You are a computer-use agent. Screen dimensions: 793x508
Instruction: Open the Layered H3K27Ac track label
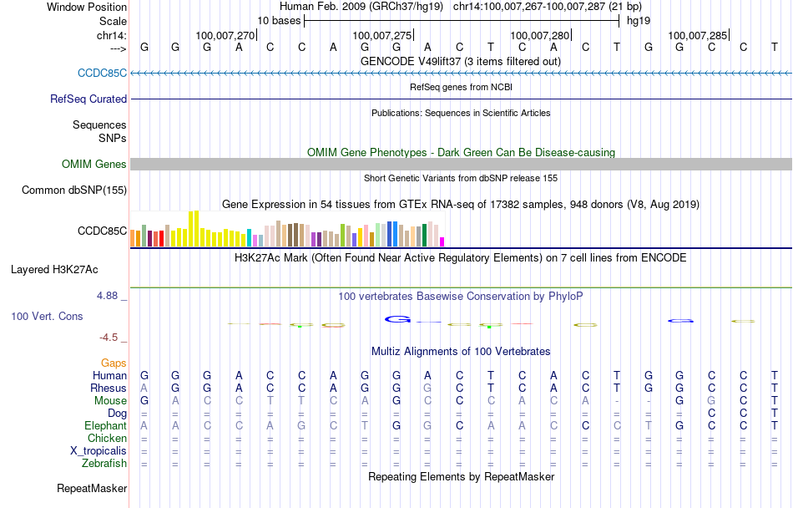pos(54,270)
